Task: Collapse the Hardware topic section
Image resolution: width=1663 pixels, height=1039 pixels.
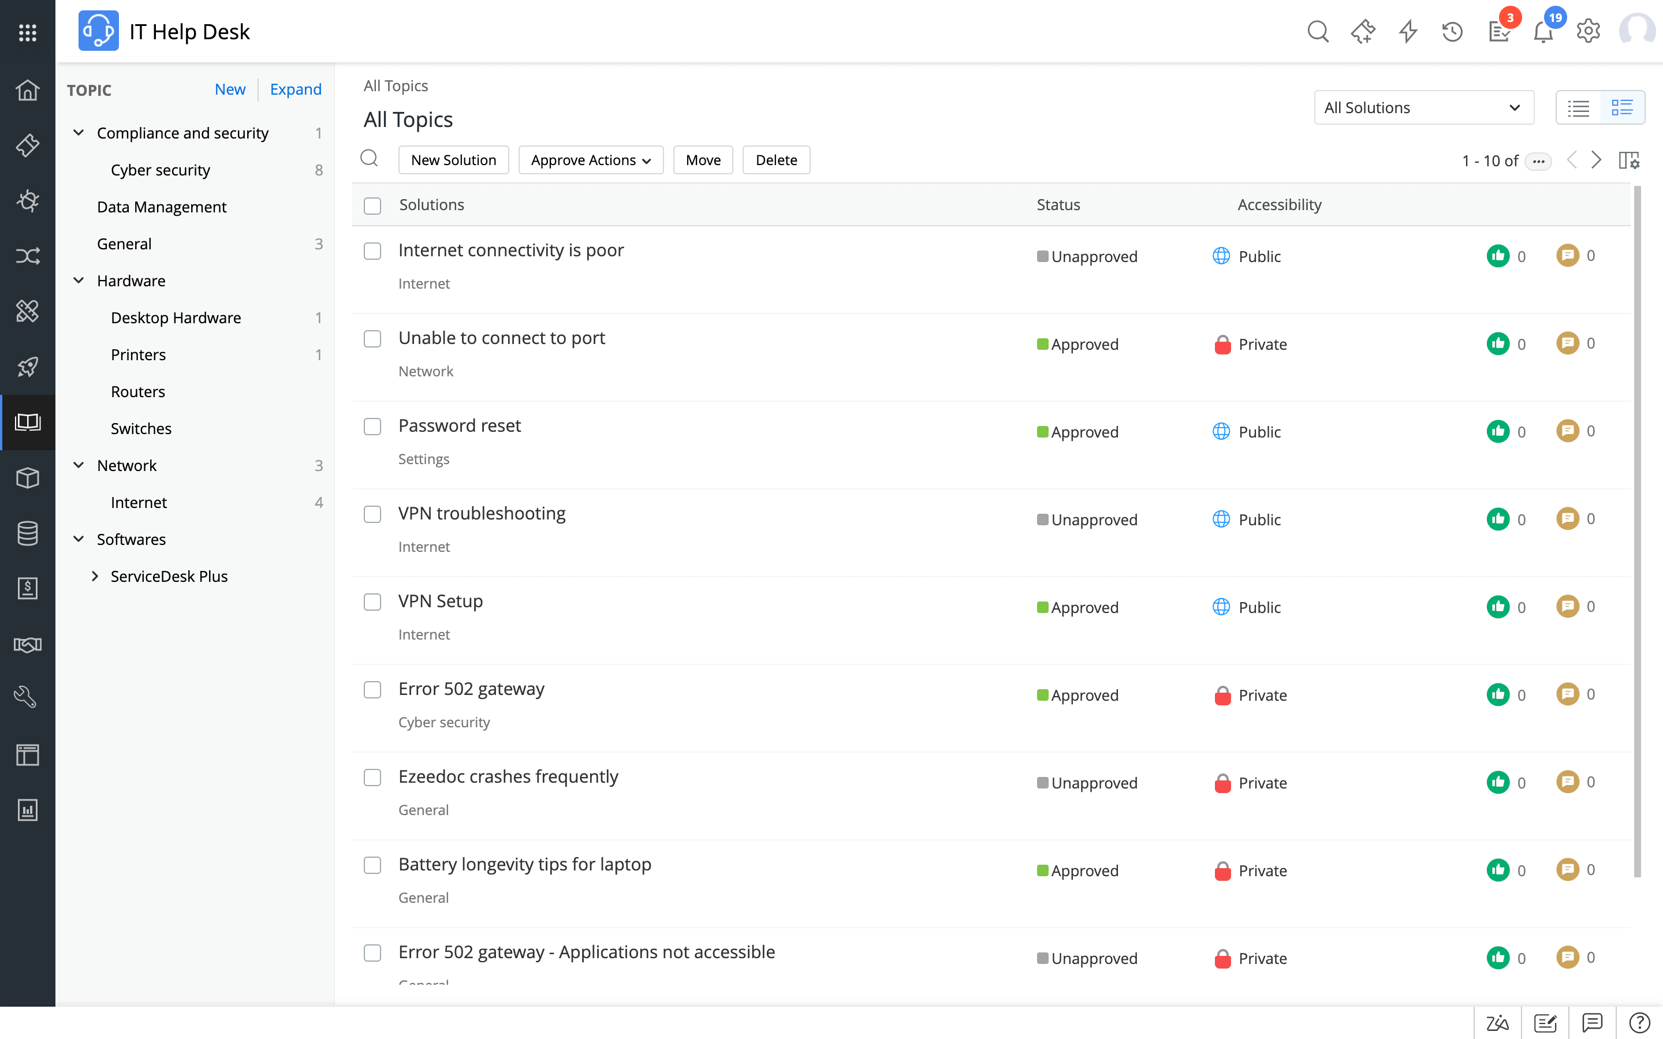Action: point(78,280)
